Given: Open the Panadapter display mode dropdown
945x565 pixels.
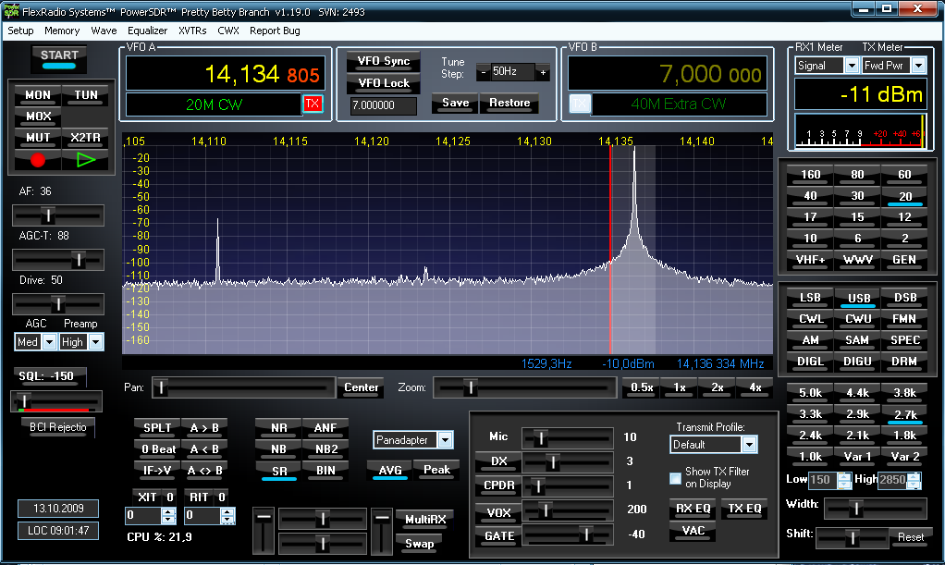Looking at the screenshot, I should point(445,440).
